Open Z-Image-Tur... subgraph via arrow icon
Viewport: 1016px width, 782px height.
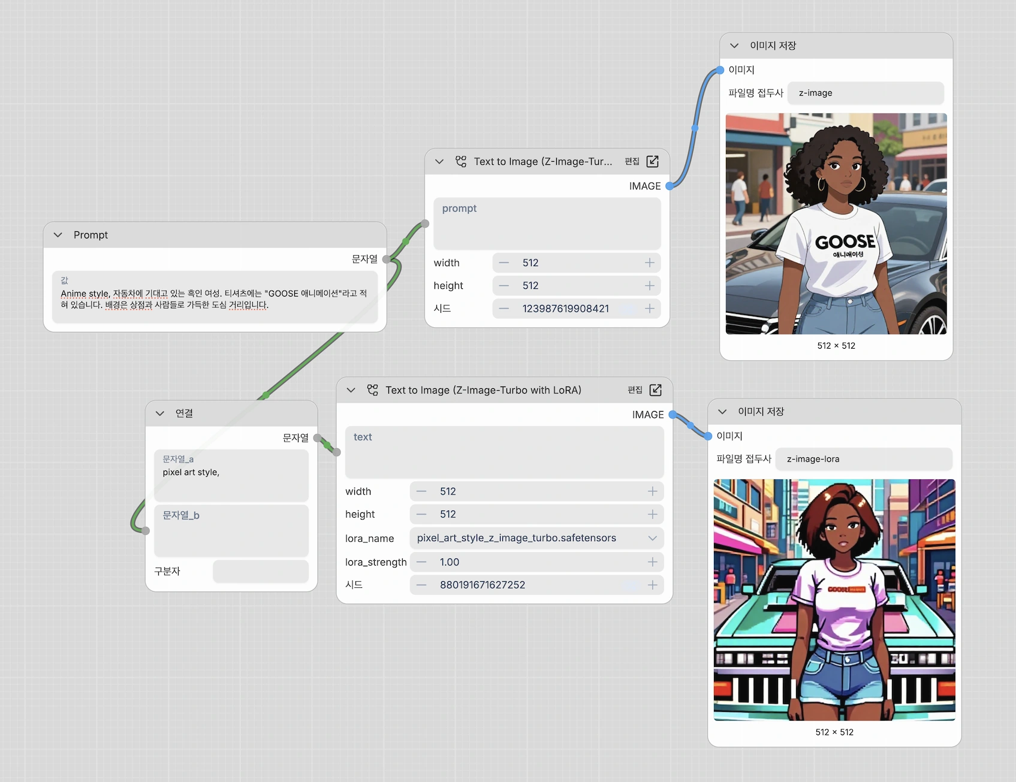653,162
